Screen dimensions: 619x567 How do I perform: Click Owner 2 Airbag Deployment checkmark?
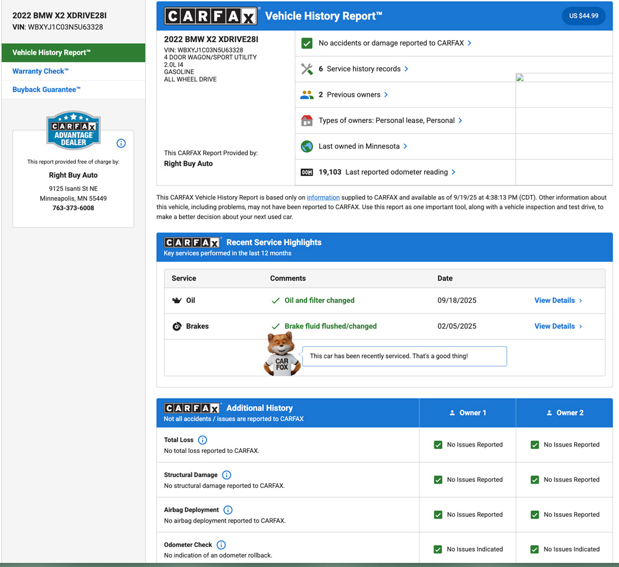535,514
